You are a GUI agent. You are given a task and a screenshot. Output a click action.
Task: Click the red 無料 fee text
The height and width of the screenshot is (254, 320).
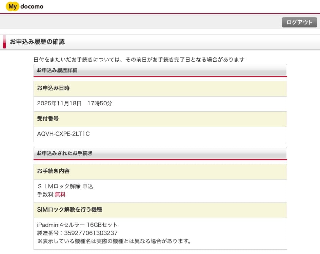coord(60,194)
